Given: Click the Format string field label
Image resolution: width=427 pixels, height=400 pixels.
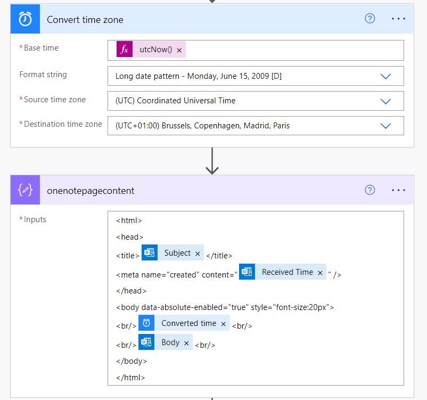Looking at the screenshot, I should click(43, 75).
